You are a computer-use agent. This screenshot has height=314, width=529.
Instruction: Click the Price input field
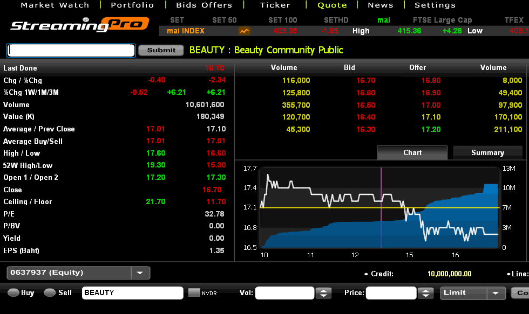tap(391, 293)
